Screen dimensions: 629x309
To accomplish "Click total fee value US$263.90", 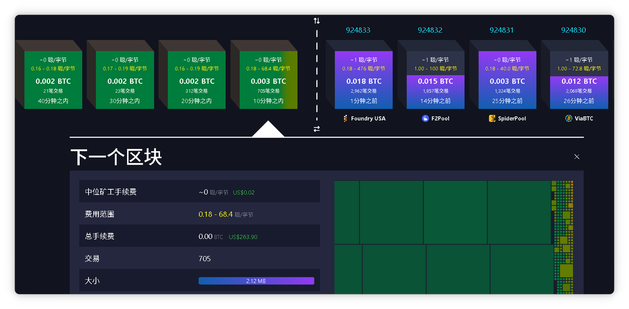I will [x=243, y=237].
